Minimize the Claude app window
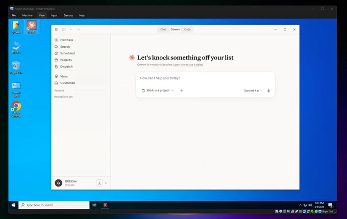The height and width of the screenshot is (219, 347). click(275, 29)
